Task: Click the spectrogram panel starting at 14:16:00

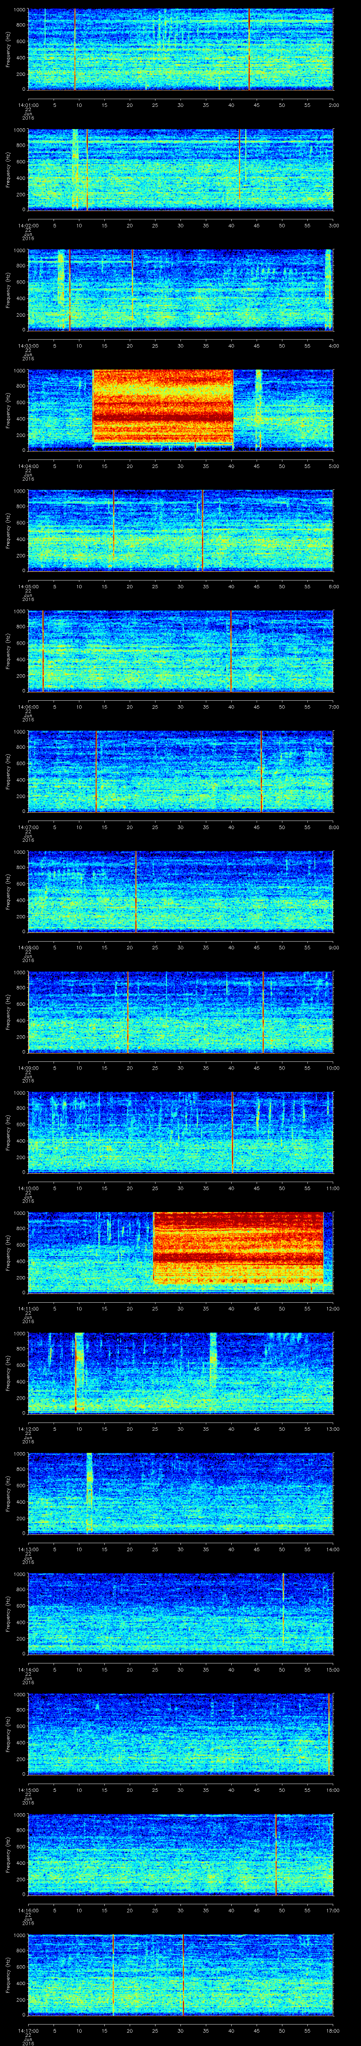Action: (181, 1855)
